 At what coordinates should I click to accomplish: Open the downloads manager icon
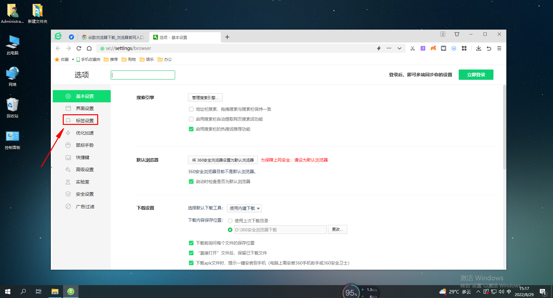[x=479, y=48]
